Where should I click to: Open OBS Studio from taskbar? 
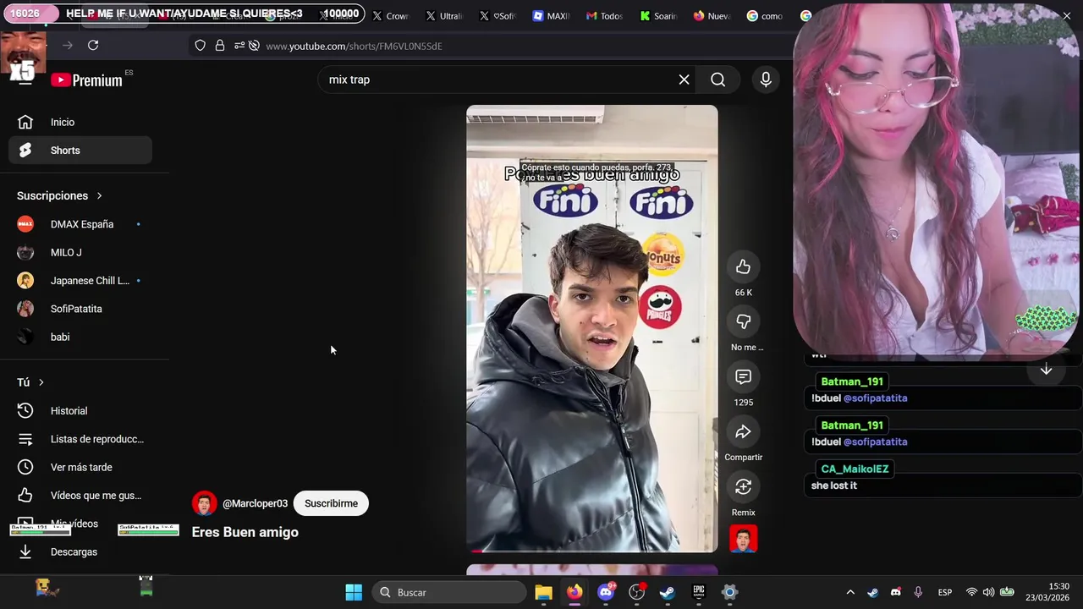click(x=637, y=592)
